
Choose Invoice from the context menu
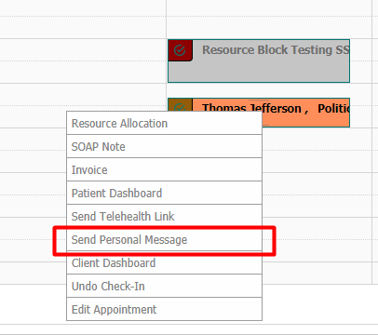[x=164, y=169]
